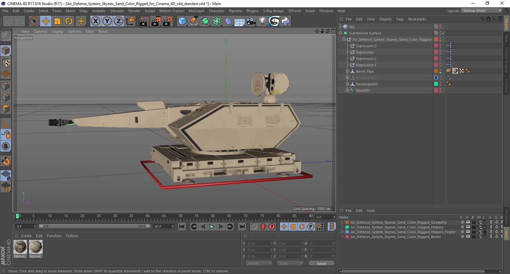This screenshot has height=274, width=510.
Task: Open viewport Filter menu
Action: 90,32
